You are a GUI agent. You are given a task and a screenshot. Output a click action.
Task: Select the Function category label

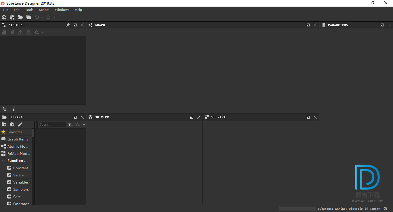click(18, 161)
